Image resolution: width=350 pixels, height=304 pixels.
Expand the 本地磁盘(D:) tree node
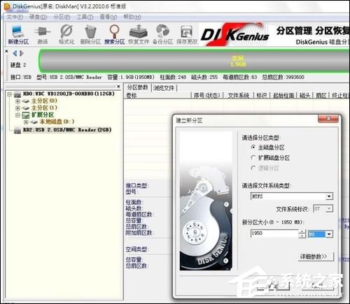26,122
